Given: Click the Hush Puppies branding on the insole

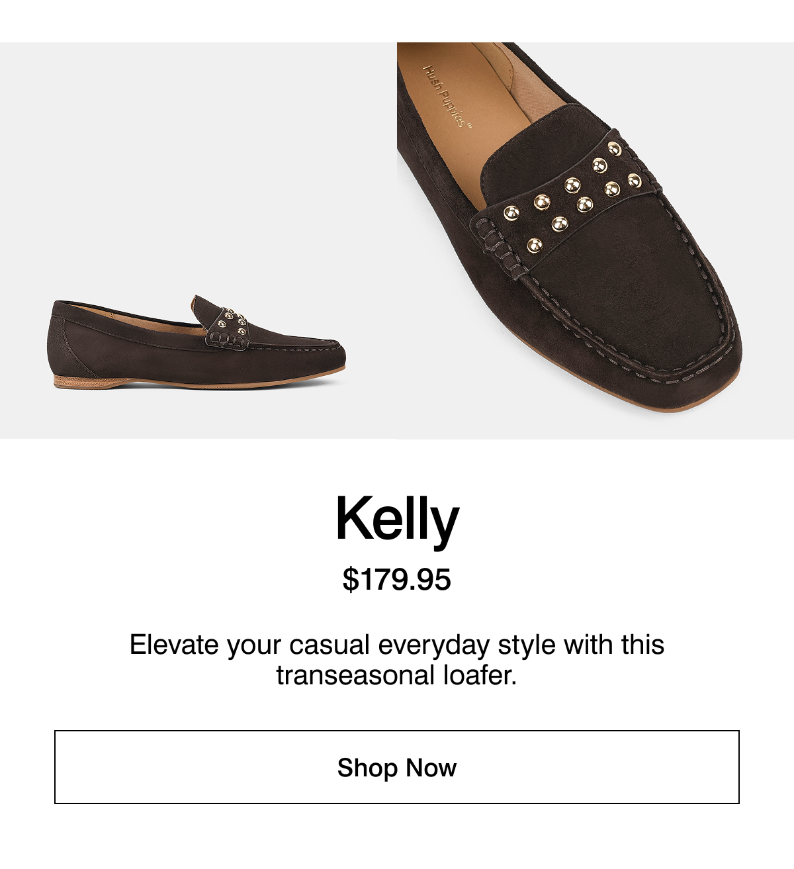Looking at the screenshot, I should [x=447, y=99].
